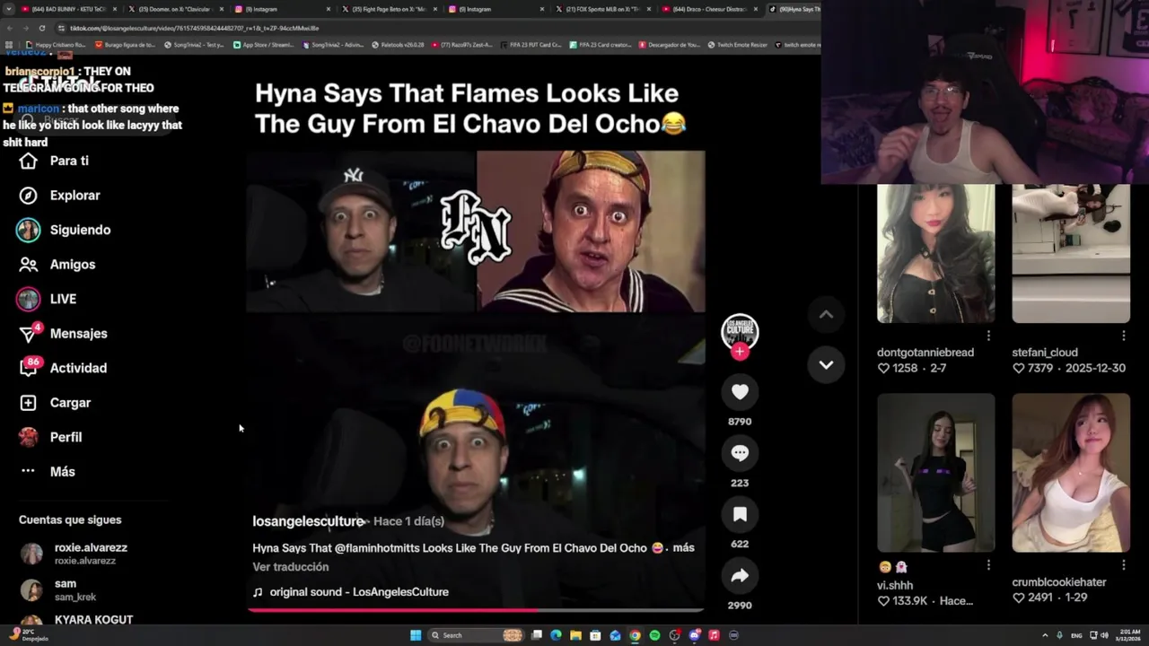Open App Store / Streaml... bookmark
The image size is (1149, 646).
pyautogui.click(x=264, y=45)
